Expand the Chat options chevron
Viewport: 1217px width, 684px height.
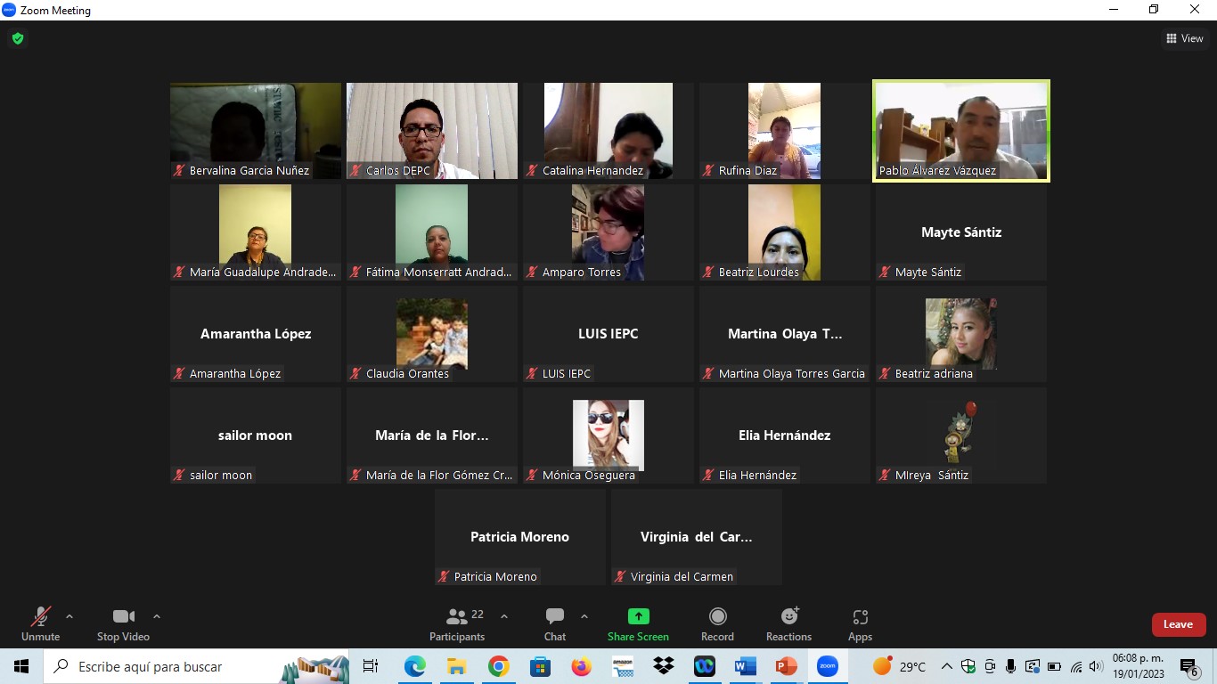(584, 616)
